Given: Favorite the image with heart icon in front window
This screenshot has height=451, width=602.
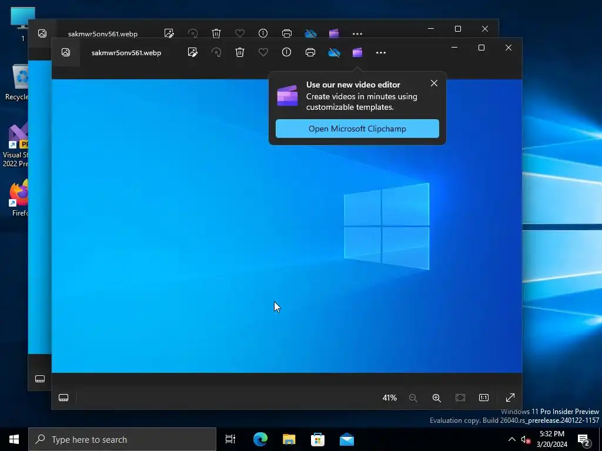Looking at the screenshot, I should coord(263,52).
